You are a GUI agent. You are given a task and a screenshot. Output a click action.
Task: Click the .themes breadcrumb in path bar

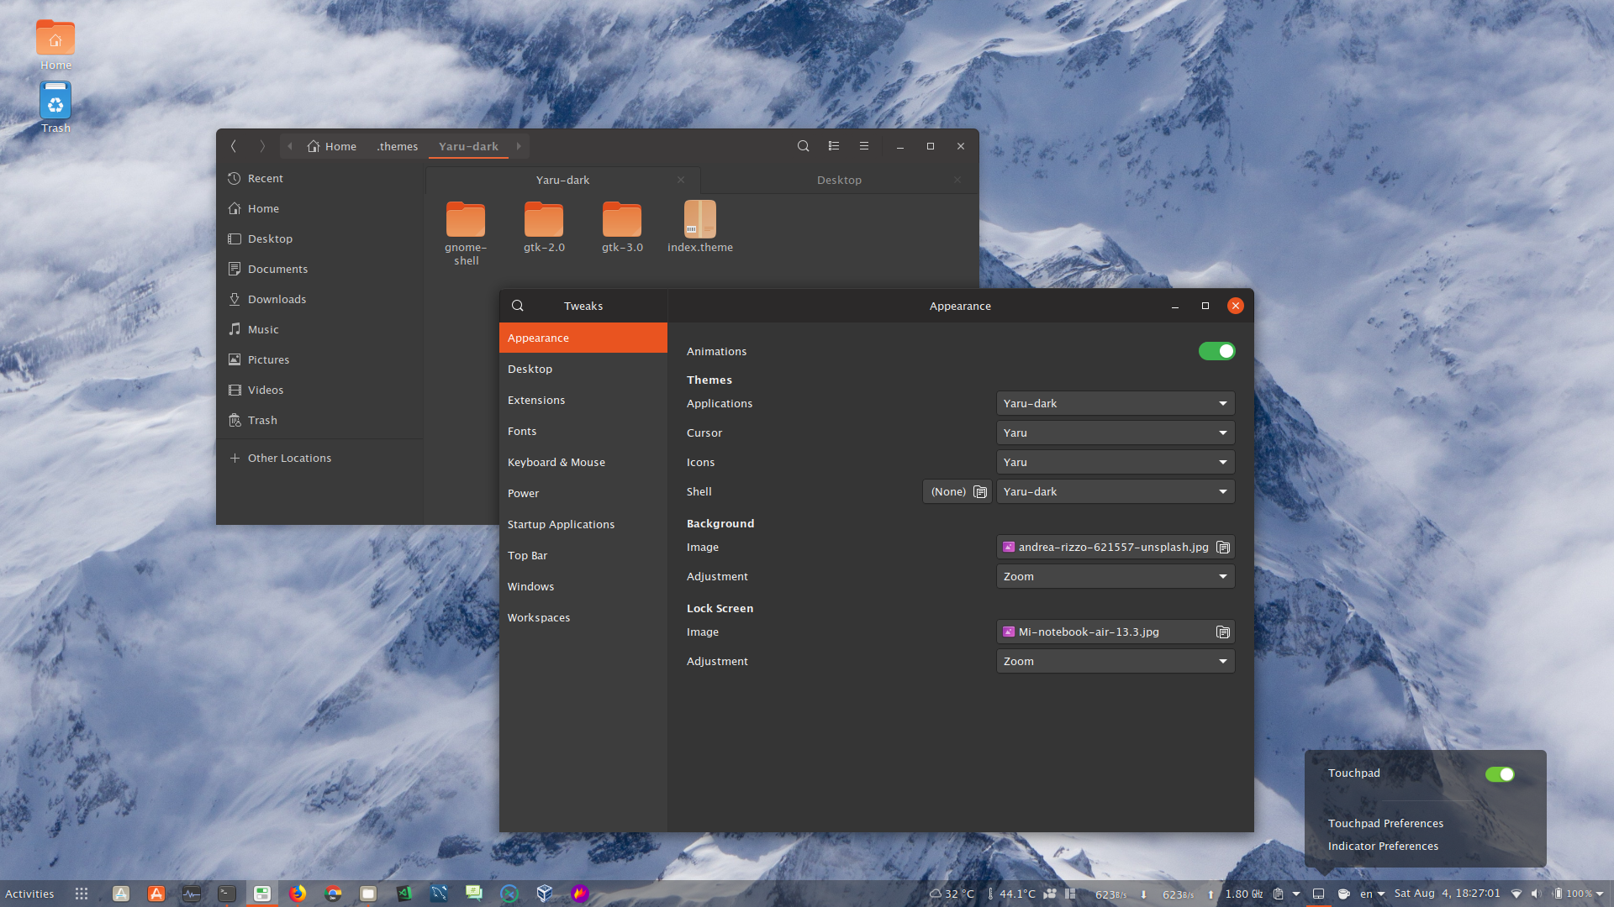[397, 146]
